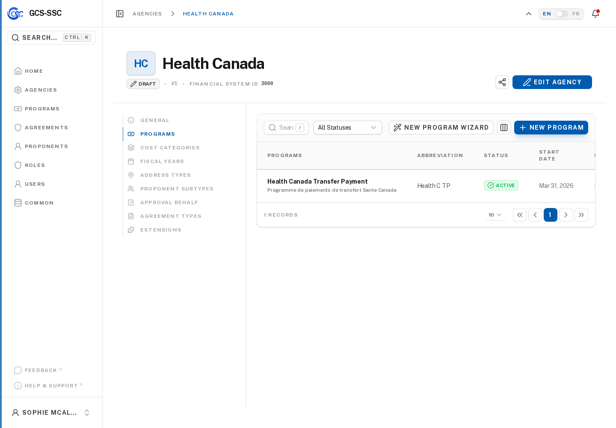Click the General info icon in the agency menu
The image size is (616, 428).
(x=131, y=120)
